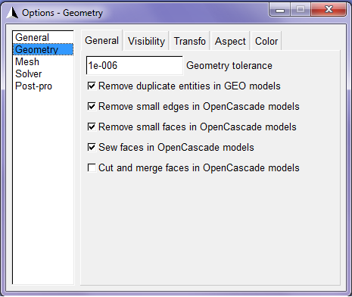Minimize the Options - Geometry window

[x=280, y=10]
